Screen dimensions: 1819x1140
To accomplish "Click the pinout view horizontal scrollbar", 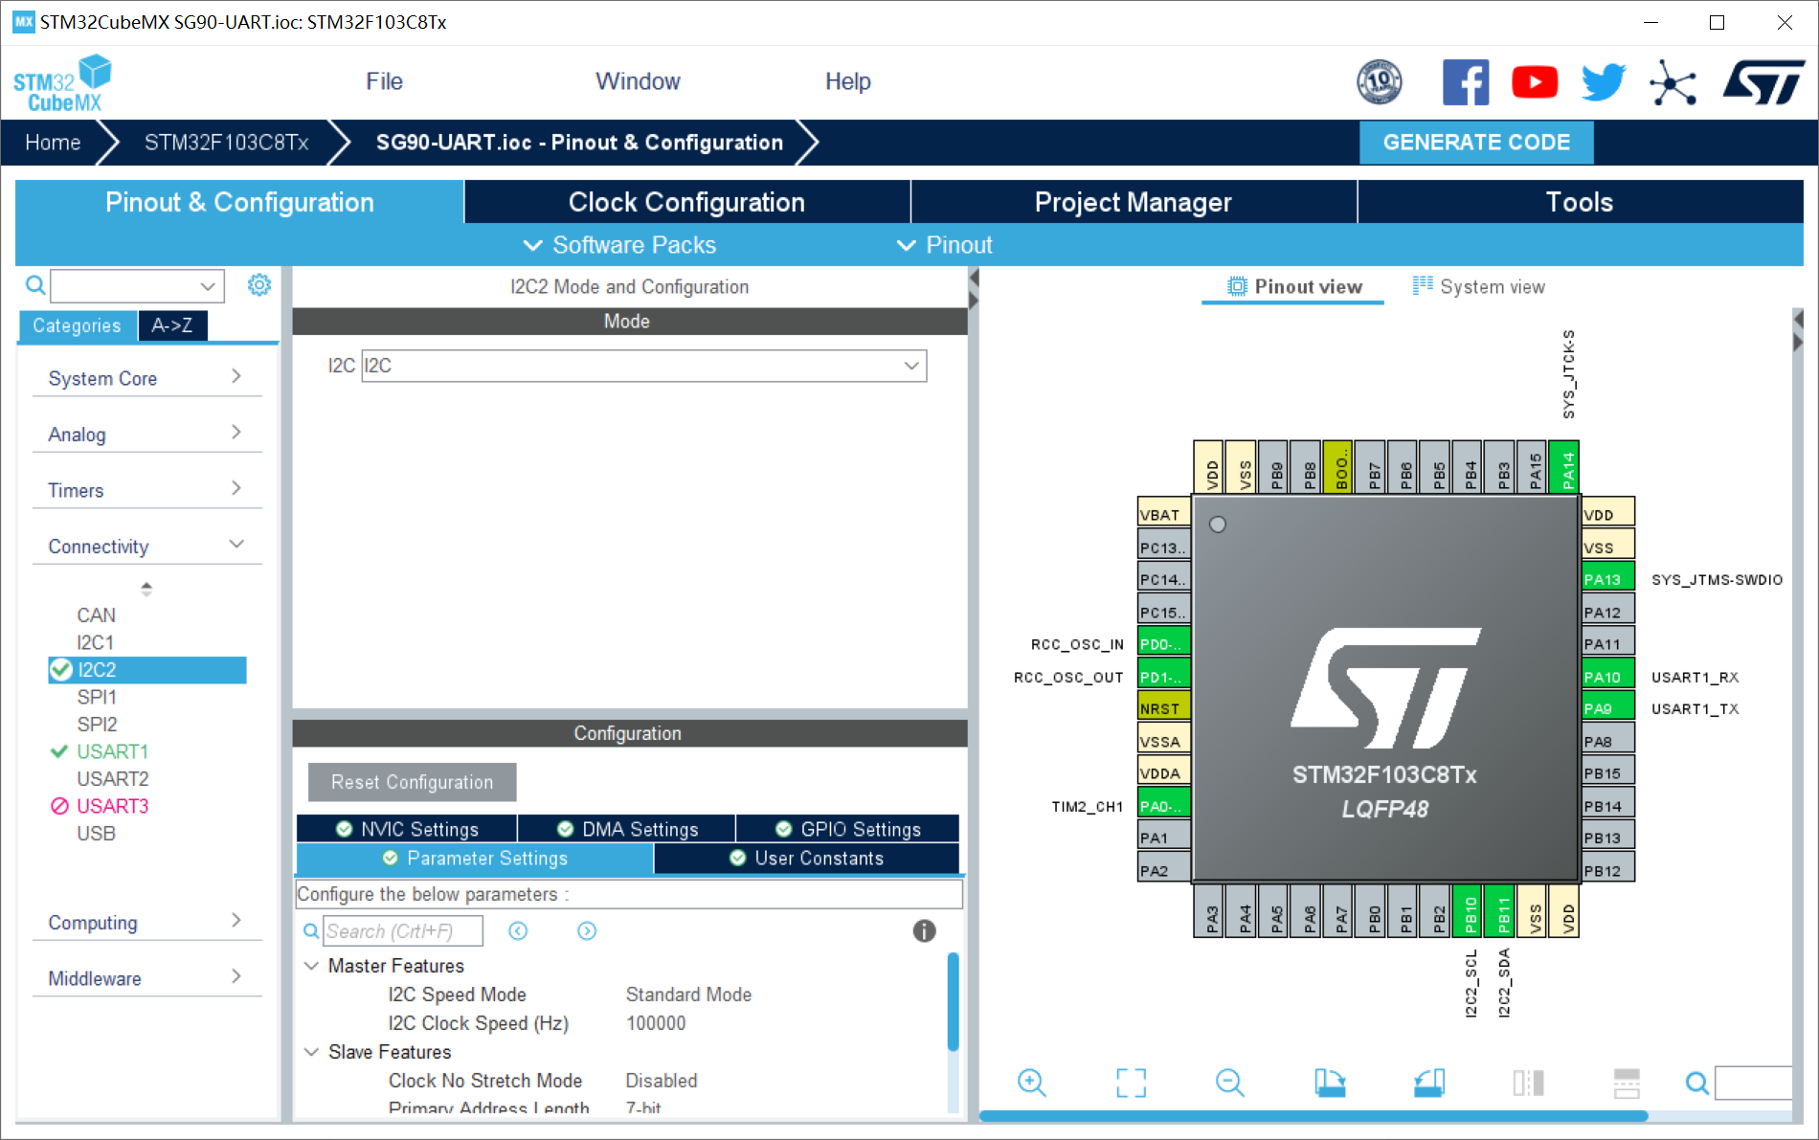I will pyautogui.click(x=1313, y=1116).
